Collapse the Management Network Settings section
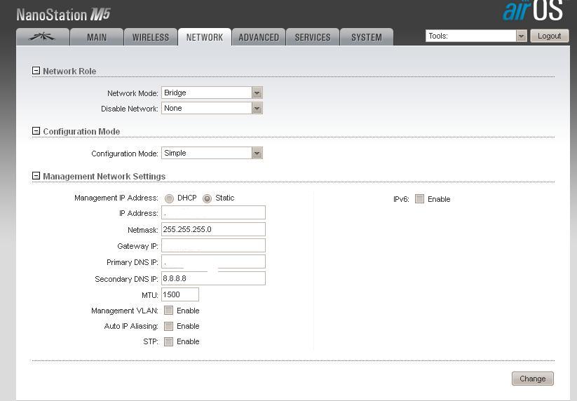This screenshot has height=401, width=577. (x=36, y=176)
